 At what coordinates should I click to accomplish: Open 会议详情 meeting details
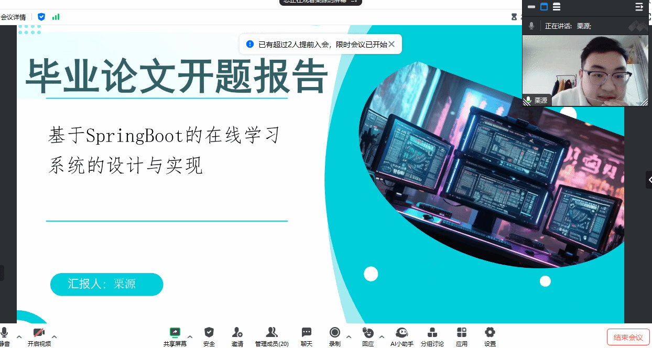pyautogui.click(x=13, y=17)
